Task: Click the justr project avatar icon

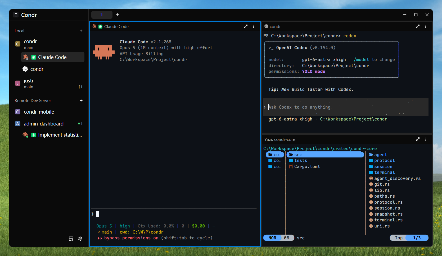Action: pos(18,83)
